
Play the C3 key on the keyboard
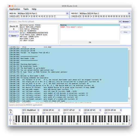pyautogui.click(x=62, y=124)
